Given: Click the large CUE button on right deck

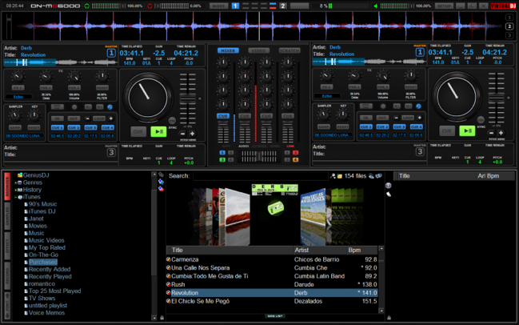Looking at the screenshot, I should click(447, 130).
